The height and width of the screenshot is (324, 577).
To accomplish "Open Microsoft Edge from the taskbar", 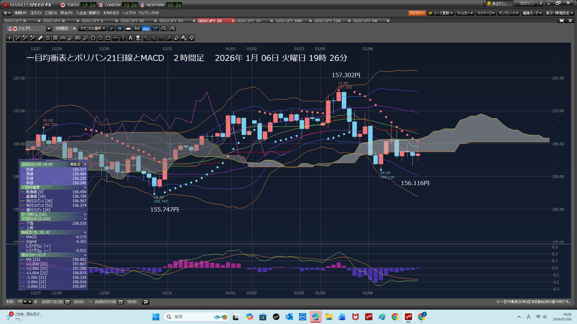I will click(x=315, y=317).
